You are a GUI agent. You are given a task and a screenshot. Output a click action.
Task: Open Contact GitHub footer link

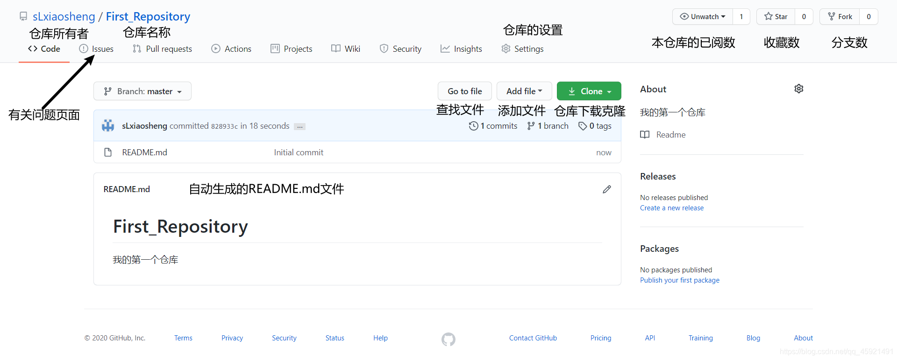pyautogui.click(x=533, y=338)
